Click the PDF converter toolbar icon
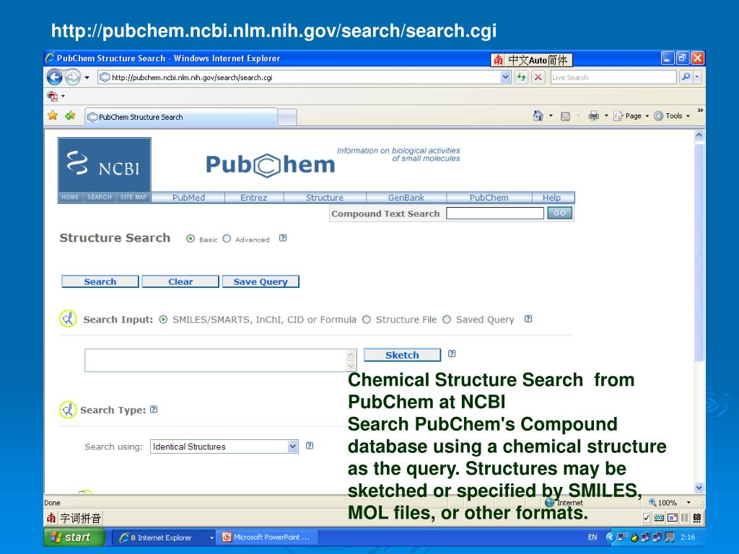This screenshot has width=739, height=554. [x=52, y=96]
